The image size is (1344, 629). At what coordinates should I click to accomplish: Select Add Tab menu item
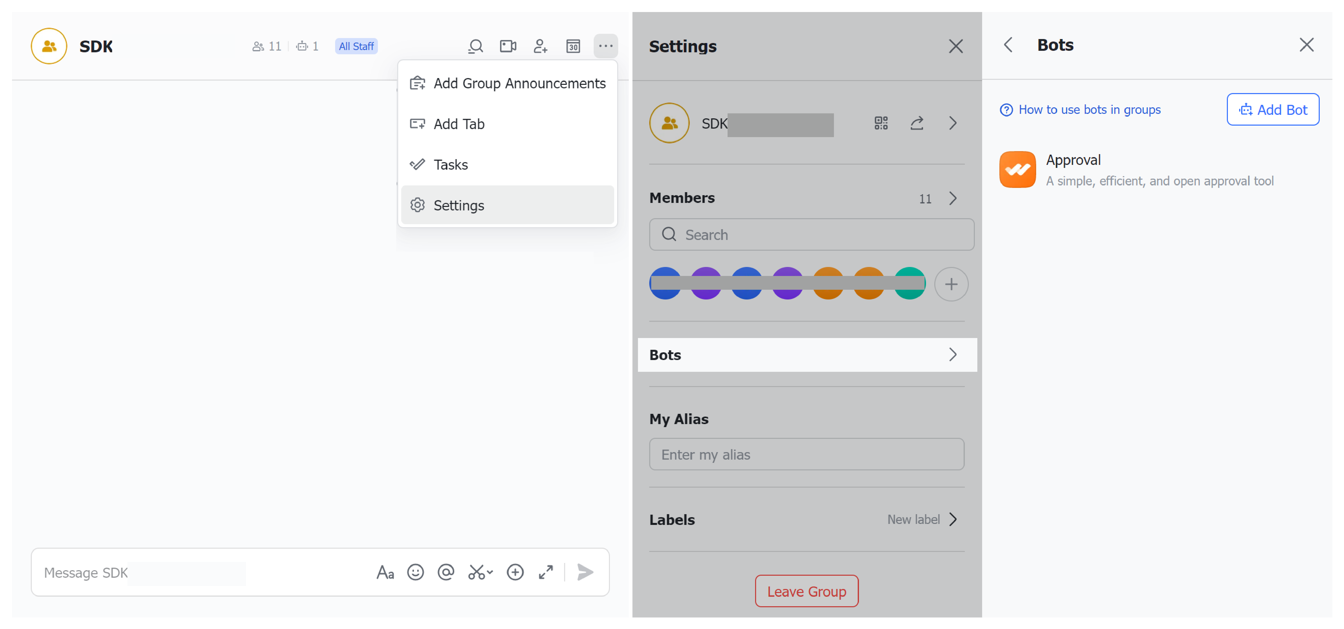click(x=507, y=124)
